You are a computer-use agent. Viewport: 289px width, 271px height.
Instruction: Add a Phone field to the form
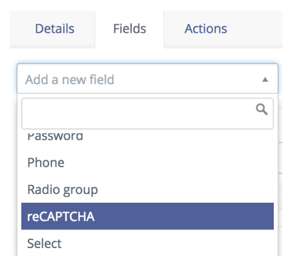(147, 163)
